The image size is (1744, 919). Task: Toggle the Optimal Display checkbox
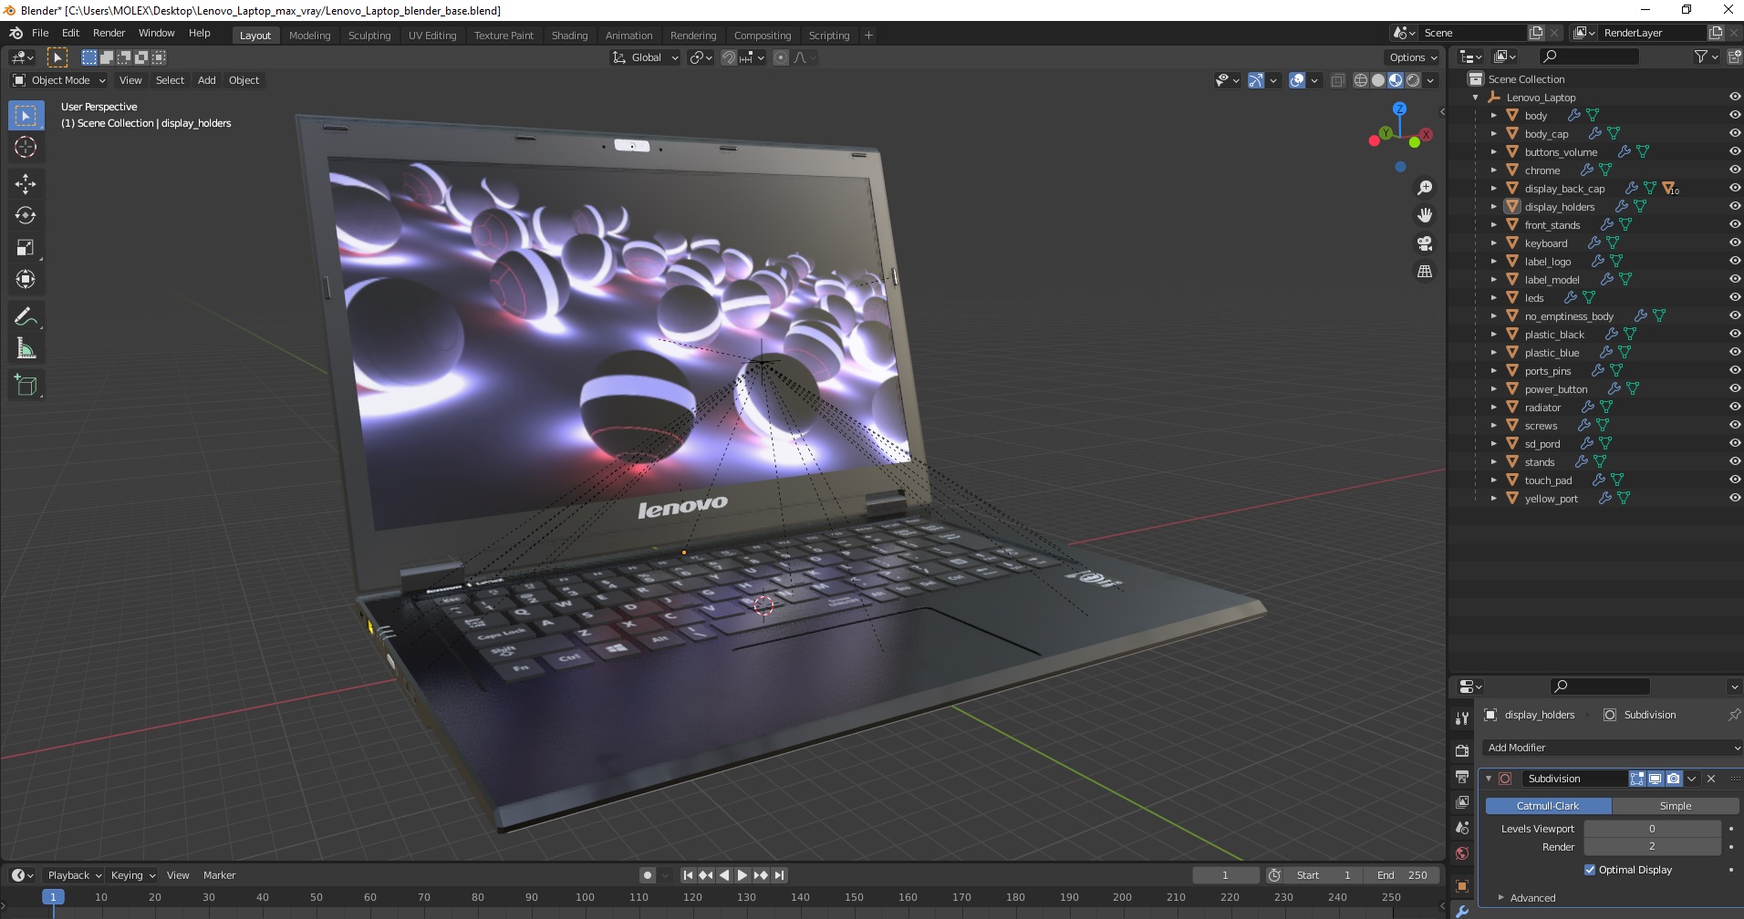click(x=1590, y=870)
